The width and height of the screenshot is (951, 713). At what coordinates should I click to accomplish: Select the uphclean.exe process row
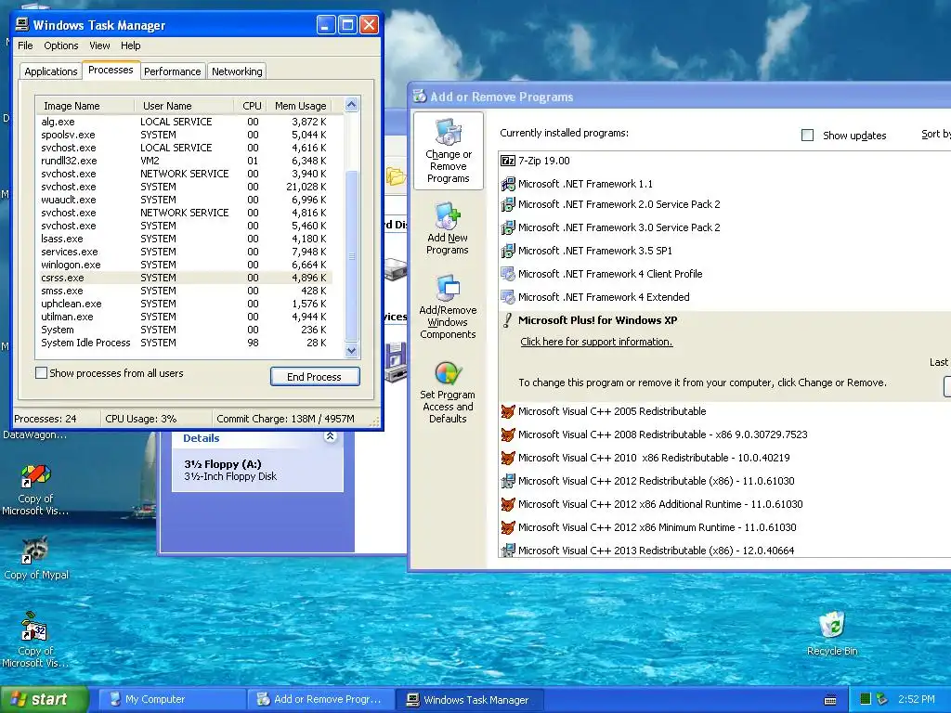coord(185,304)
